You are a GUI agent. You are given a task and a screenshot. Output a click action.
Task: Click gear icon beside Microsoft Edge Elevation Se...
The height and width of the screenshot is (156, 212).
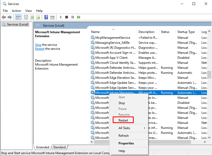tap(93, 77)
